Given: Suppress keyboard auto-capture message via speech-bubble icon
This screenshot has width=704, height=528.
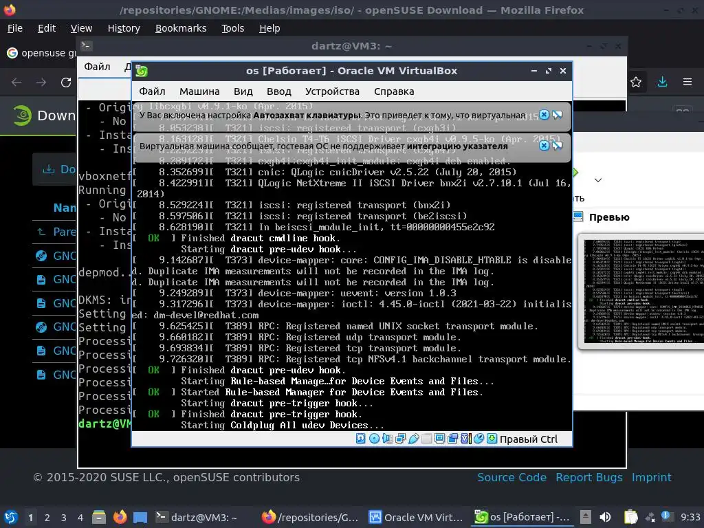Looking at the screenshot, I should 557,115.
